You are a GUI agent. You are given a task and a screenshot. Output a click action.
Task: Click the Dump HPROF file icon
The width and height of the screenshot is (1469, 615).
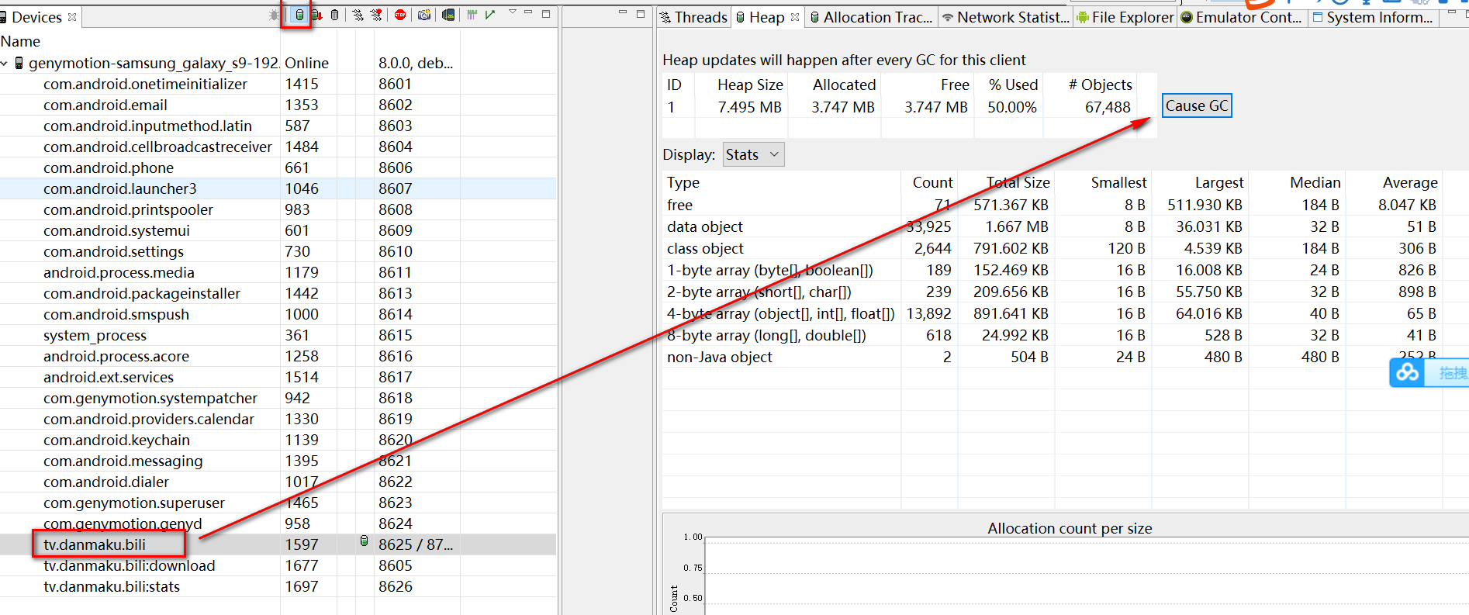[316, 15]
